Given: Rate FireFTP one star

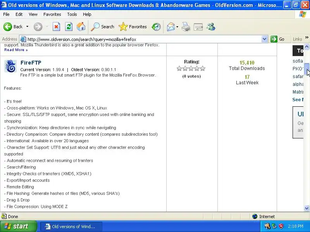Looking at the screenshot, I should click(x=179, y=68).
